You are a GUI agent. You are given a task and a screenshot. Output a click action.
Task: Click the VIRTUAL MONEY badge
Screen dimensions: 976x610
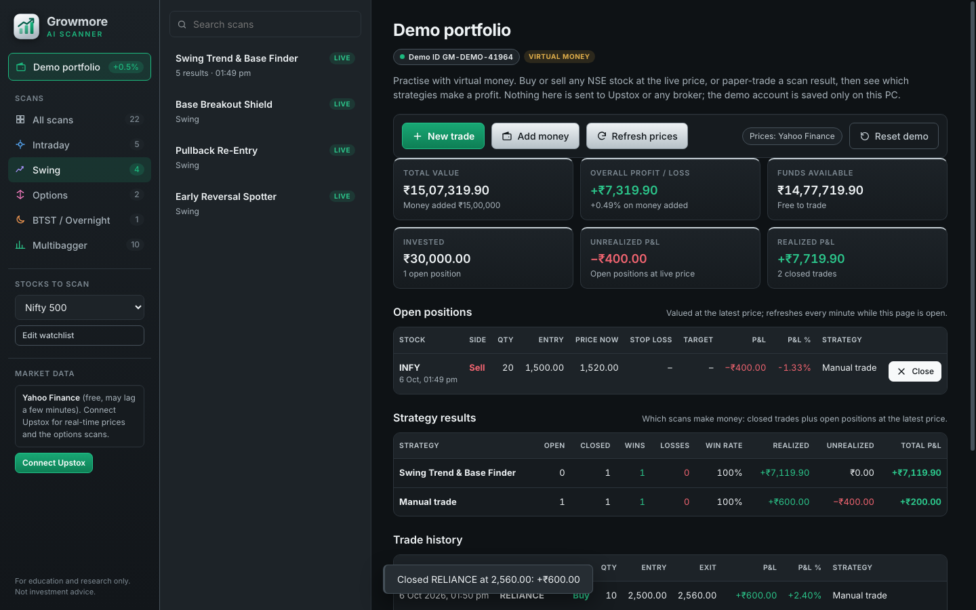click(559, 57)
